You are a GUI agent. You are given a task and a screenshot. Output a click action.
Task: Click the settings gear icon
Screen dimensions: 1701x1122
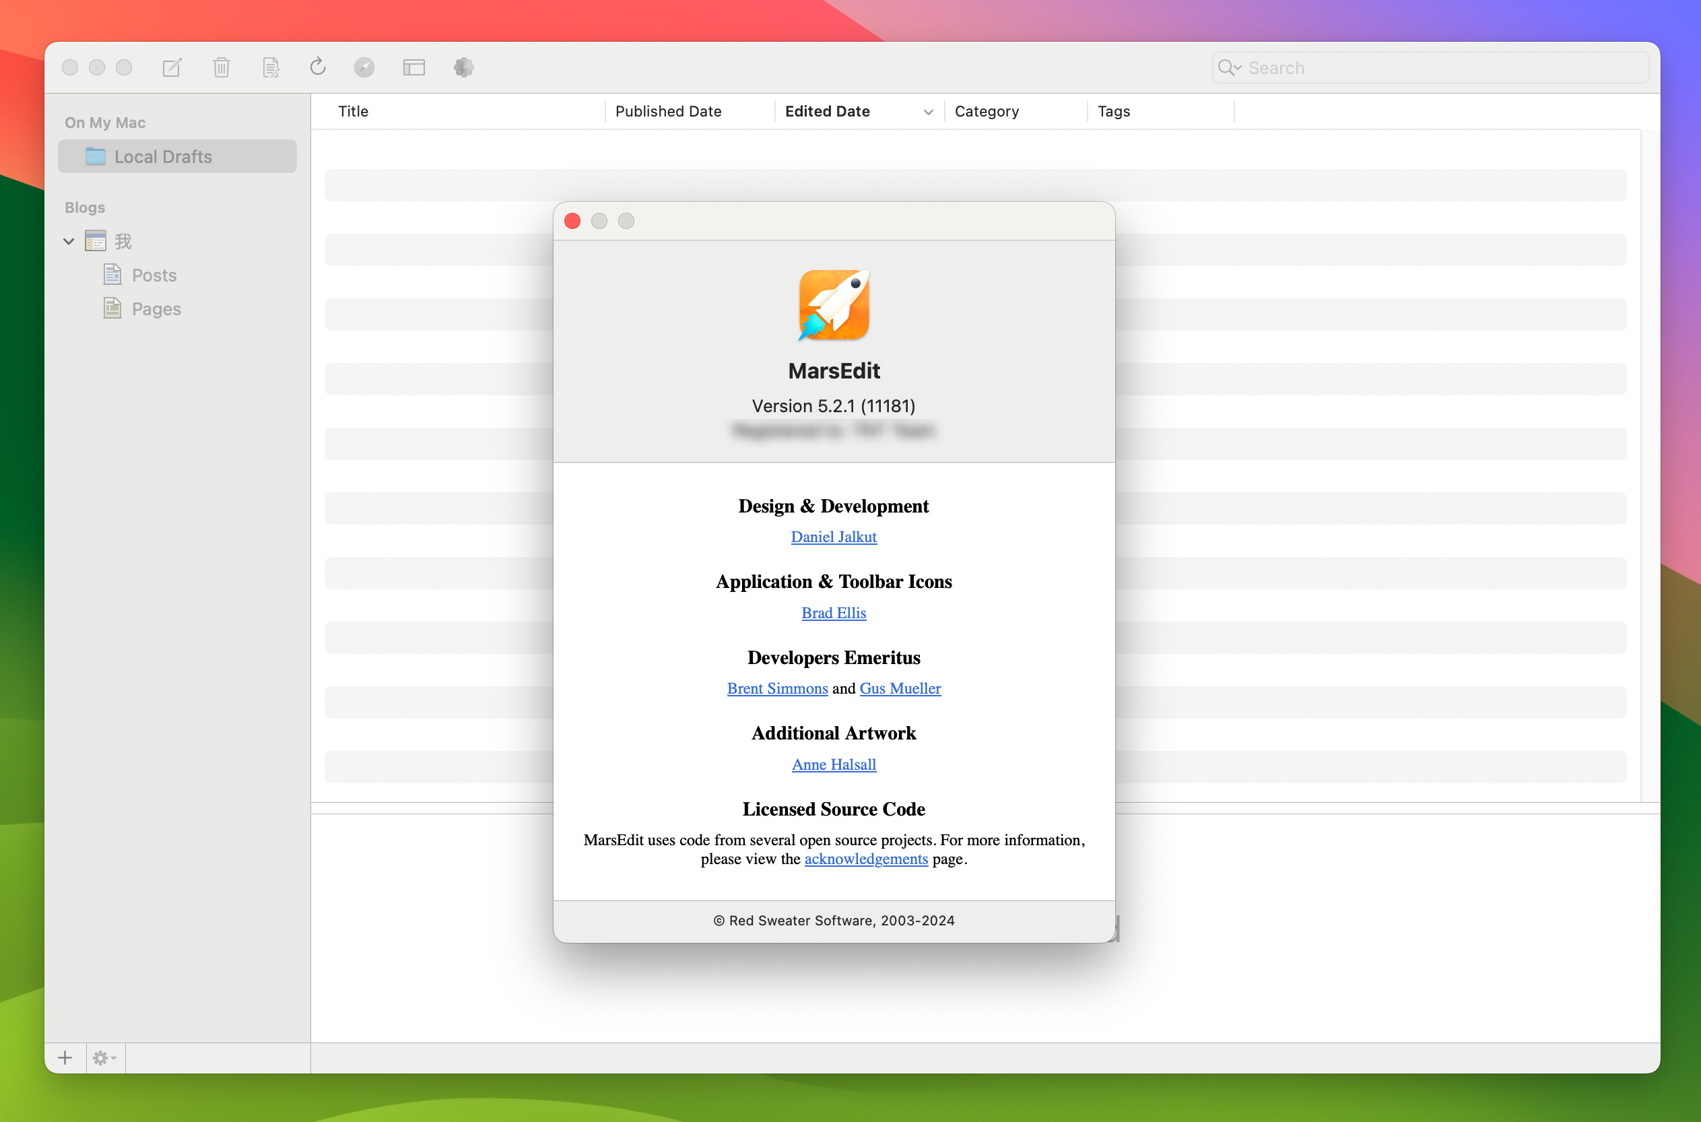click(x=104, y=1057)
